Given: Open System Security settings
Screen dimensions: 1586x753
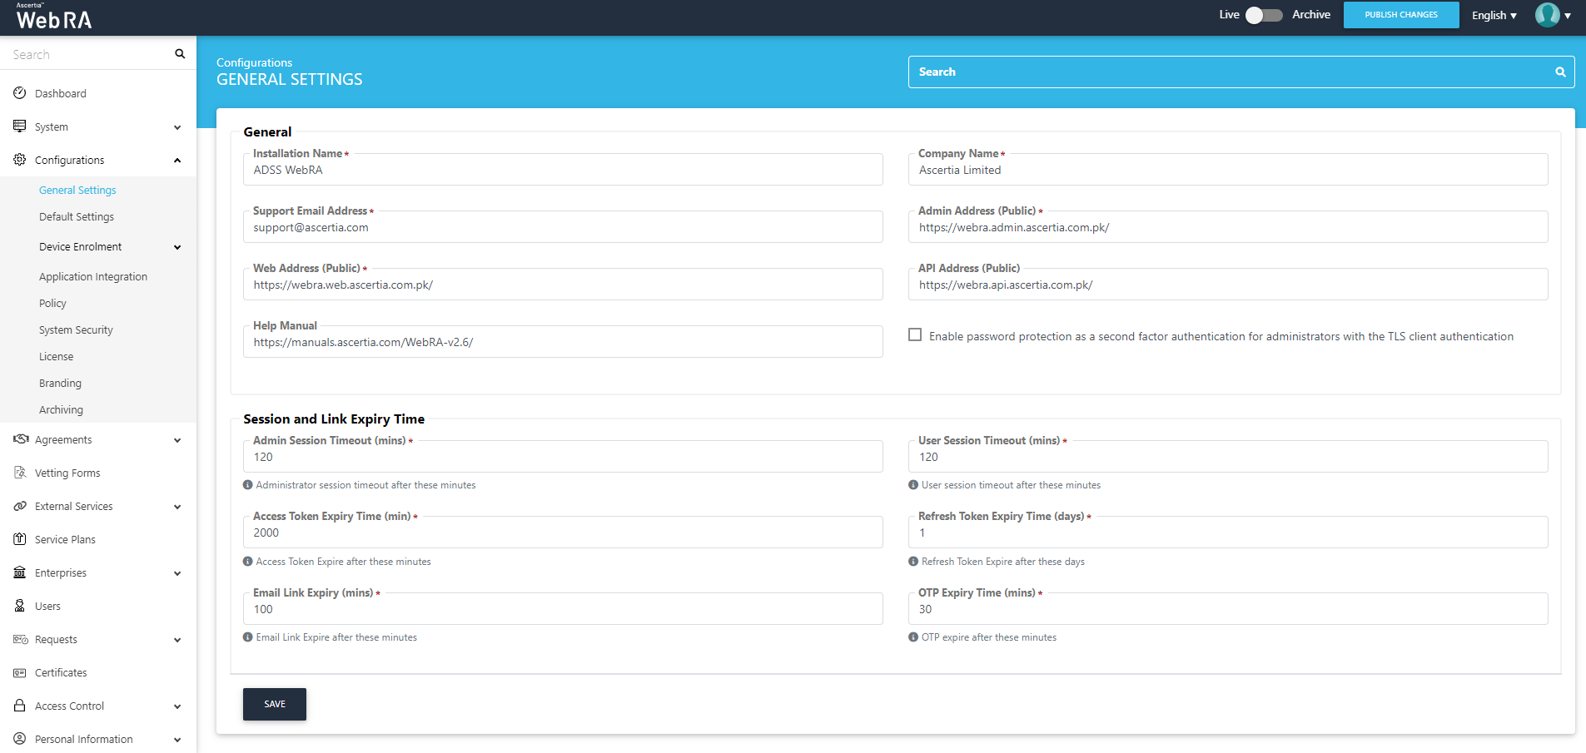Looking at the screenshot, I should pos(76,329).
